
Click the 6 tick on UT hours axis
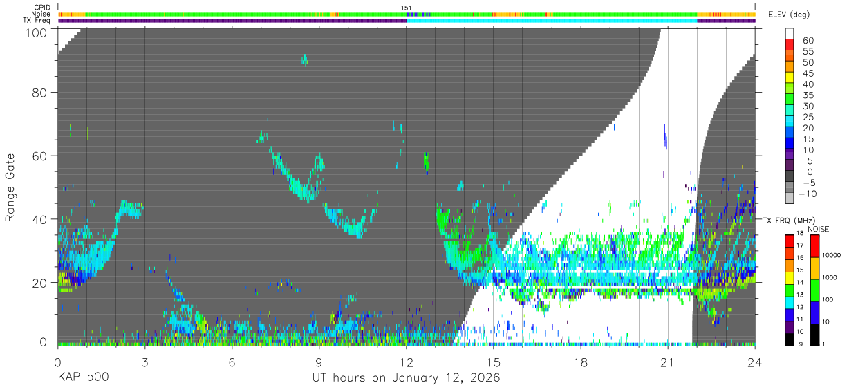coord(232,362)
